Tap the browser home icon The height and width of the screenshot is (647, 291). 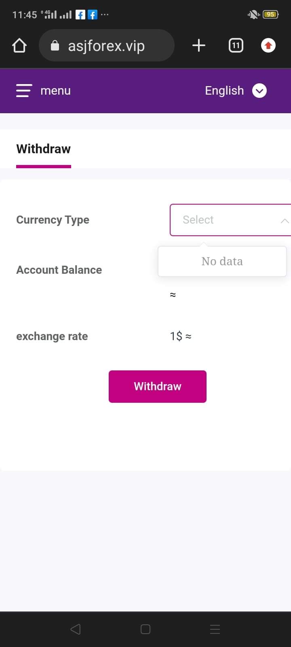[x=19, y=45]
